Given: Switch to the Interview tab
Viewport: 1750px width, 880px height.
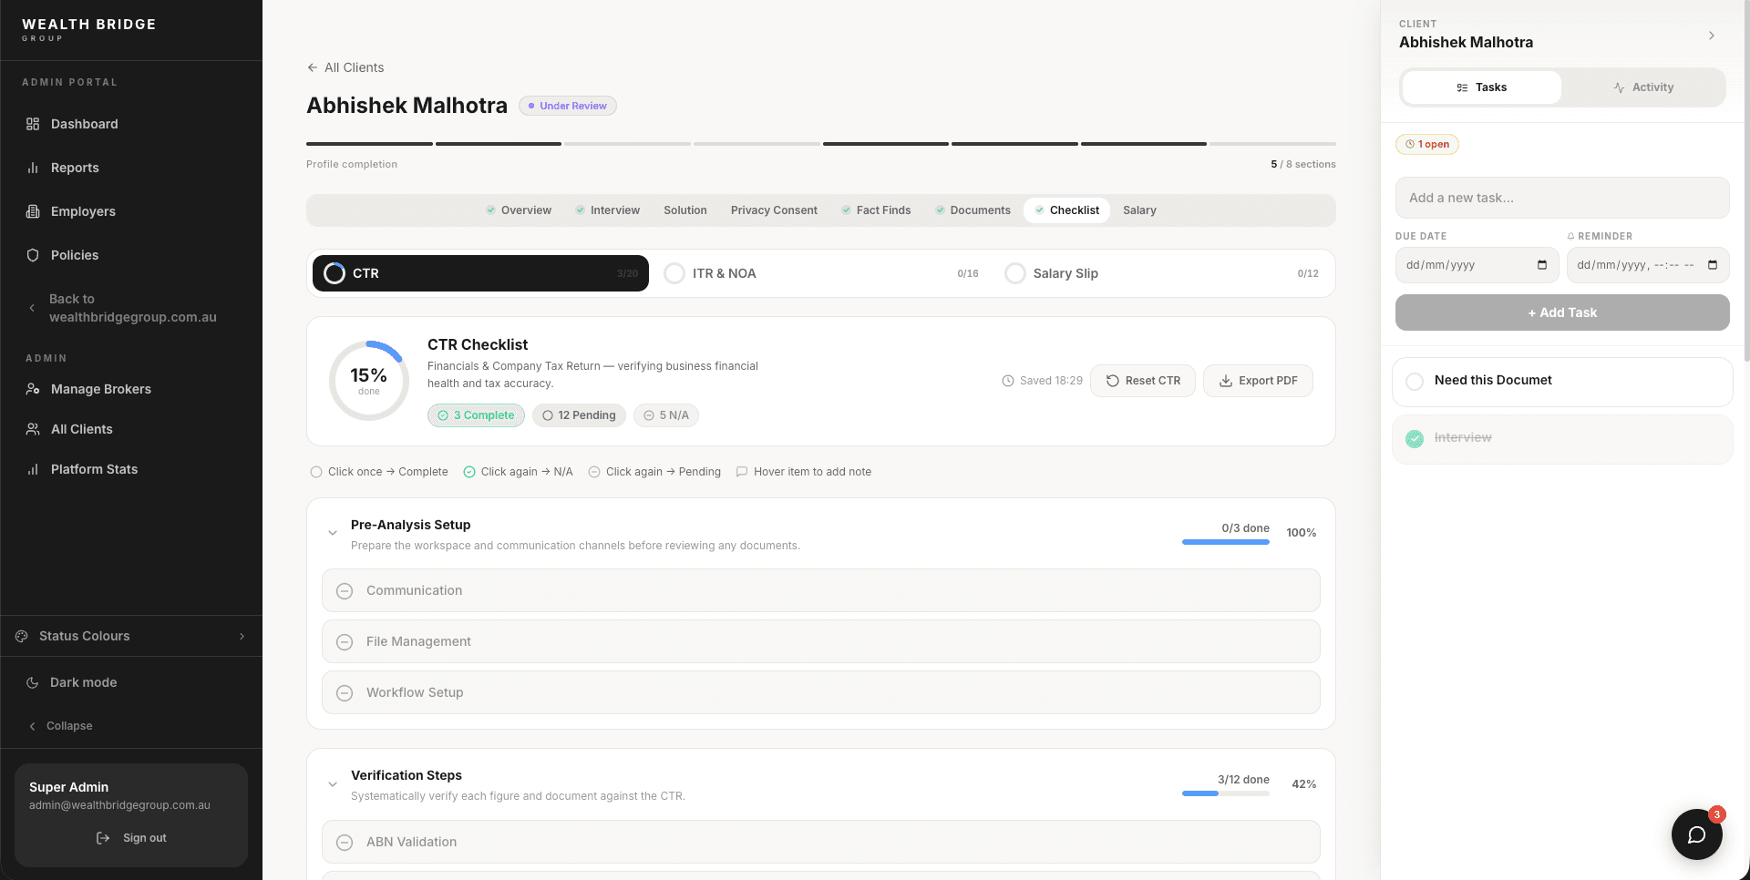Looking at the screenshot, I should click(608, 210).
